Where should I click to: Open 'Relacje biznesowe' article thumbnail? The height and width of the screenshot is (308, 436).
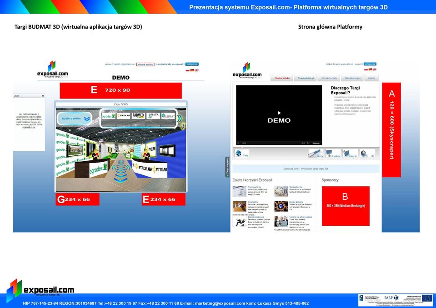240,222
